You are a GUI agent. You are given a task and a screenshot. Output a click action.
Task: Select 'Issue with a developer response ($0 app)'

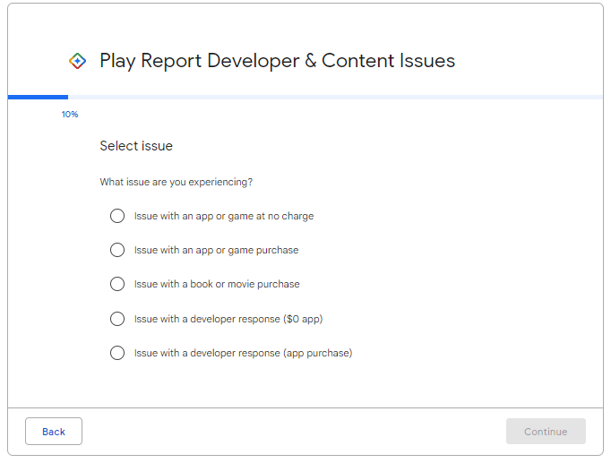(117, 319)
